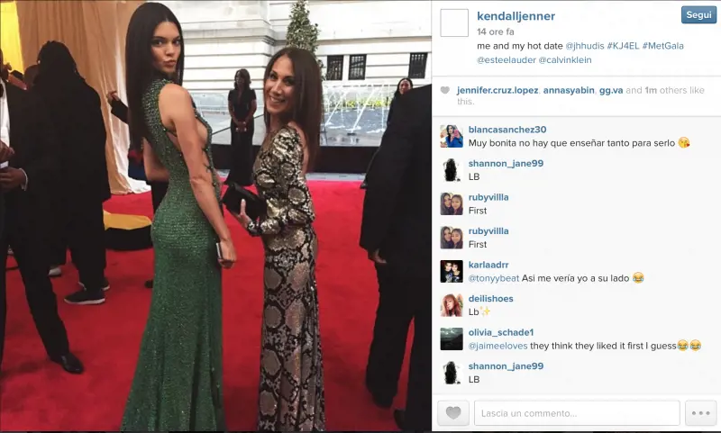Screen dimensions: 721x433
Task: Open blancasanchez30's profile avatar
Action: click(x=452, y=136)
